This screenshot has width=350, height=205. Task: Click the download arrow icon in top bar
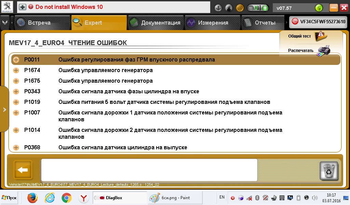pyautogui.click(x=218, y=8)
